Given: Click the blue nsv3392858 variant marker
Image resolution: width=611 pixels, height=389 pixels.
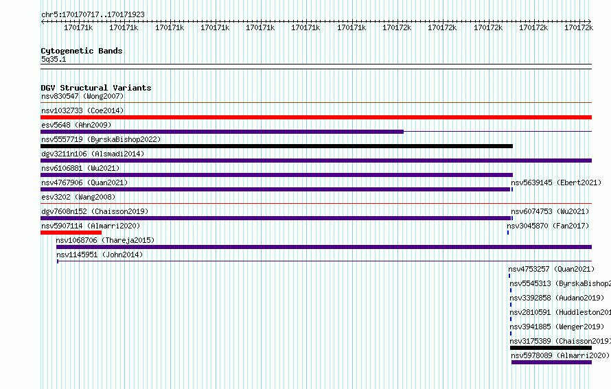Looking at the screenshot, I should click(x=511, y=305).
